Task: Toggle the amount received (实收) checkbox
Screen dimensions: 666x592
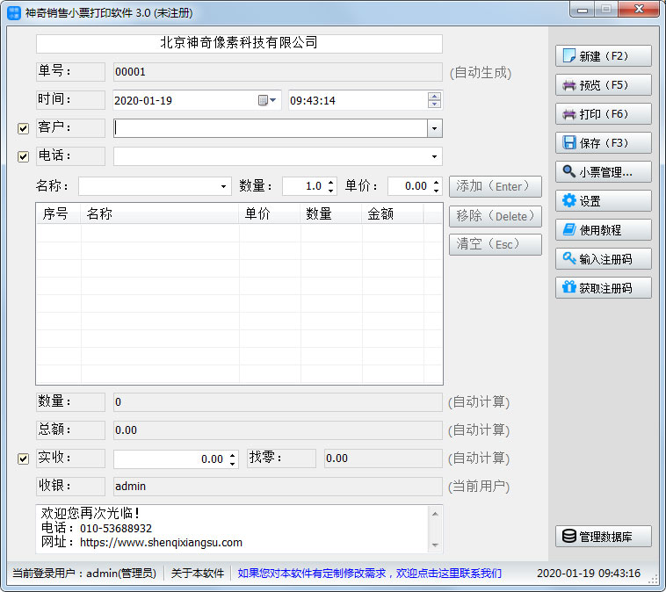Action: [24, 458]
